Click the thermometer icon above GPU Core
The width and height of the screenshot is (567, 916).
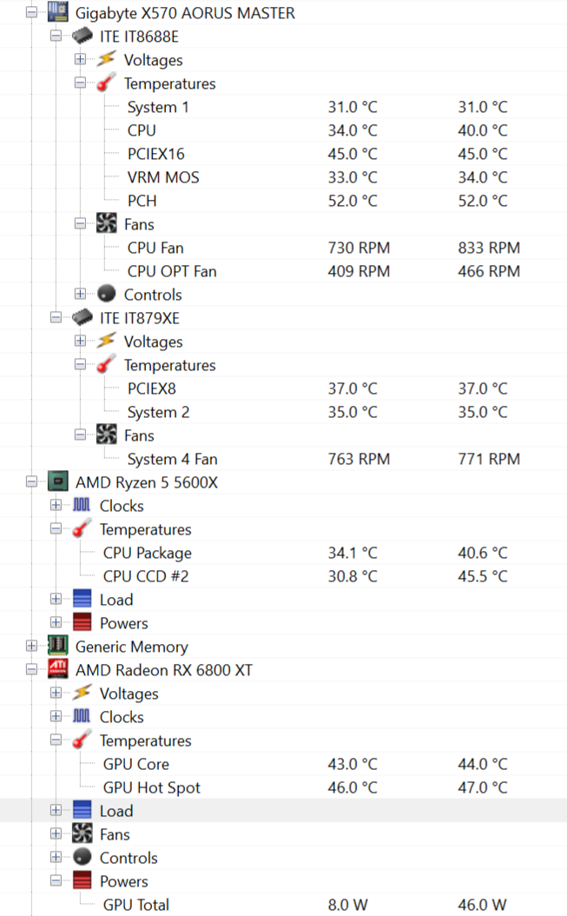(x=82, y=740)
